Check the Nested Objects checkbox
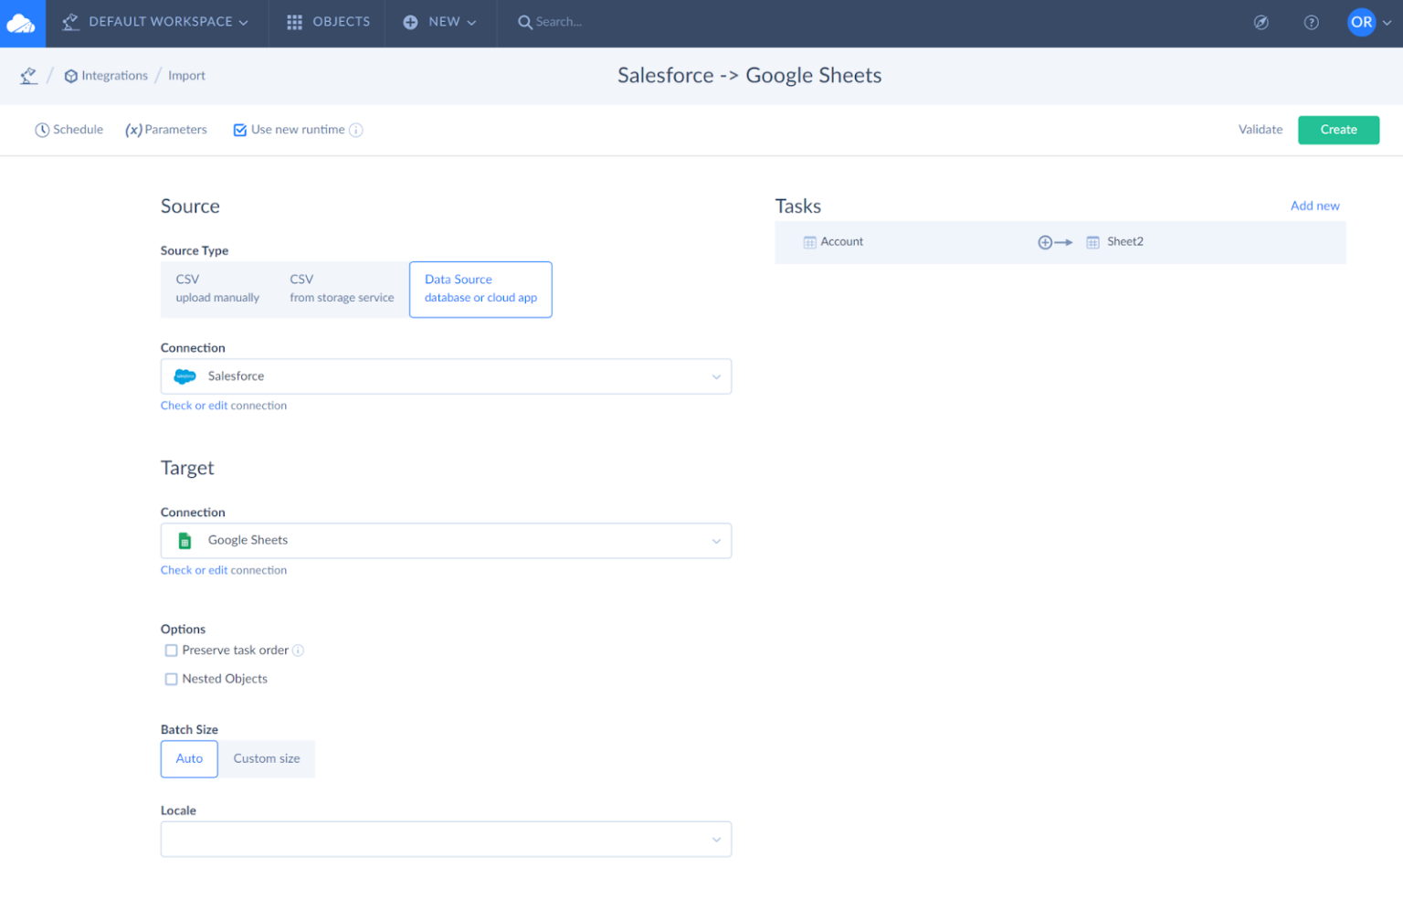 pos(171,679)
